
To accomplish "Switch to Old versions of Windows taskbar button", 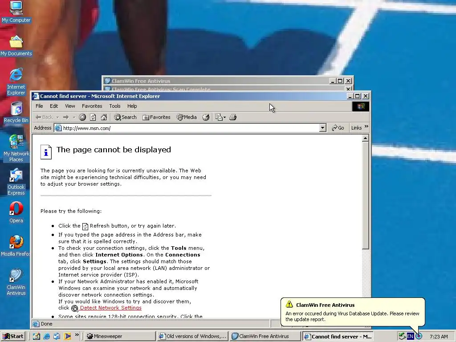I will point(192,336).
